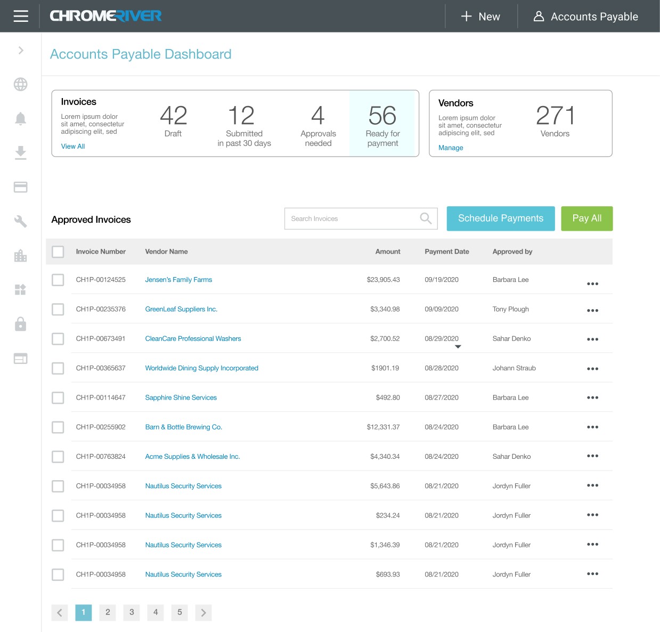
Task: Open CleanCare Professional Washers link
Action: [x=193, y=339]
